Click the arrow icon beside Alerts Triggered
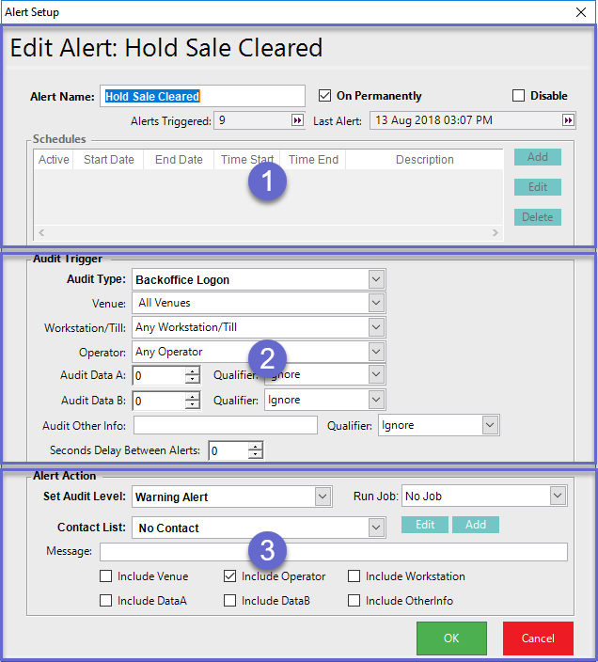Screen dimensions: 598x662 298,120
